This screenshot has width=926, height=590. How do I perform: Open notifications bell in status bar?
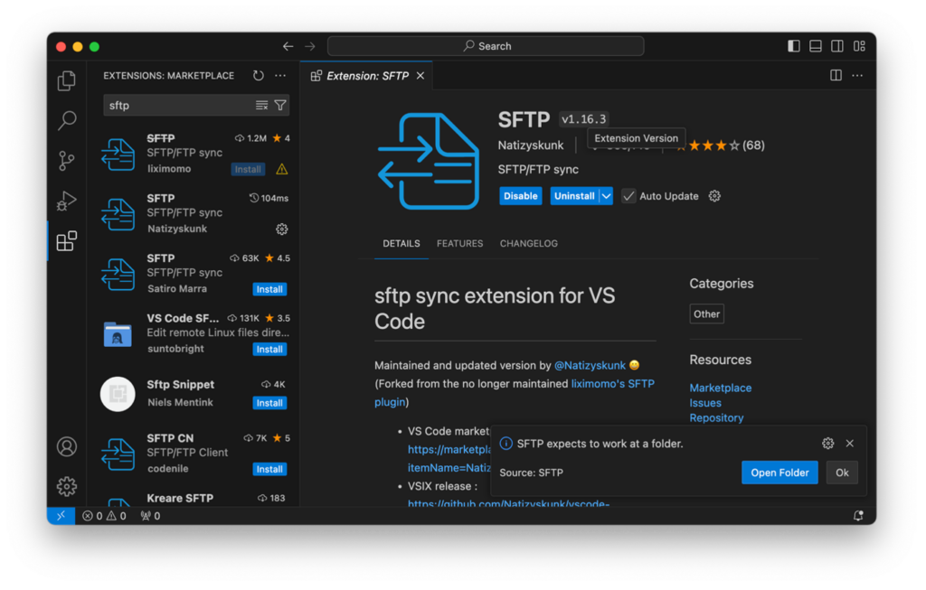coord(859,516)
